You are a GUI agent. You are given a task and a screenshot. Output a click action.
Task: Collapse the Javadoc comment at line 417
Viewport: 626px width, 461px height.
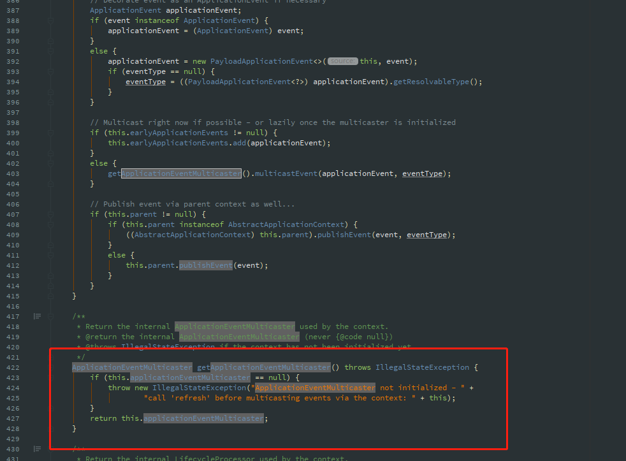(x=51, y=316)
